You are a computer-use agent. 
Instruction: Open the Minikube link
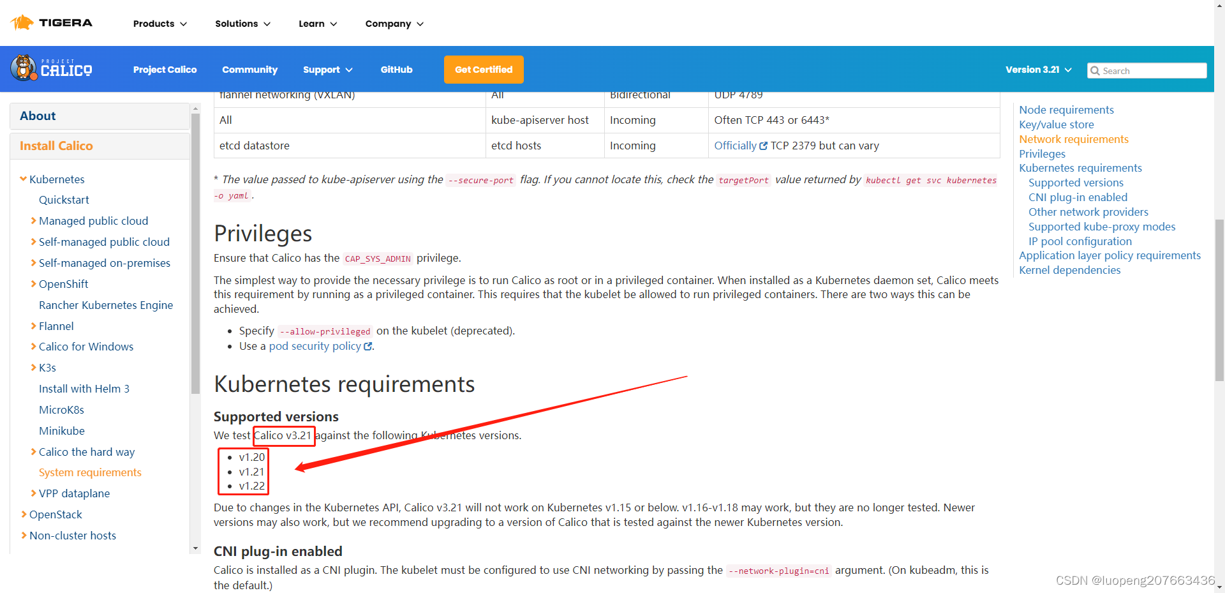62,431
